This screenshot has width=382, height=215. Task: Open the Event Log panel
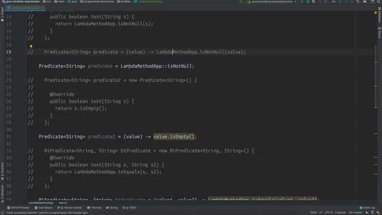(368, 208)
